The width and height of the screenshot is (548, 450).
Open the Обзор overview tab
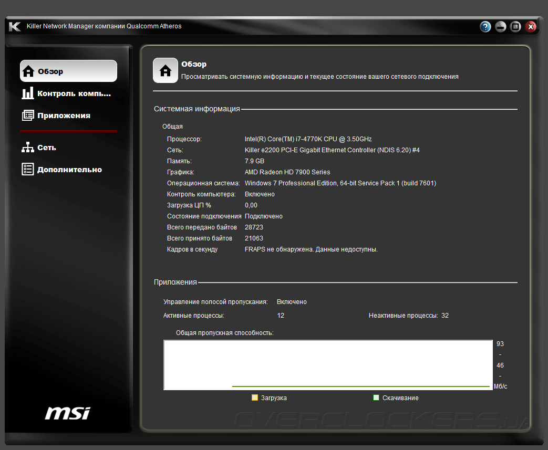pyautogui.click(x=68, y=71)
